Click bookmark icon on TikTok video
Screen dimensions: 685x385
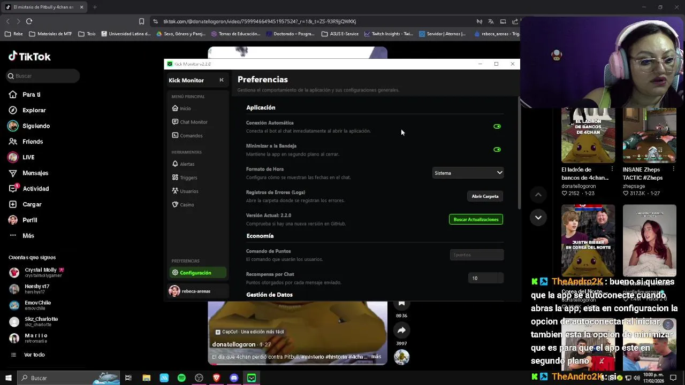401,304
